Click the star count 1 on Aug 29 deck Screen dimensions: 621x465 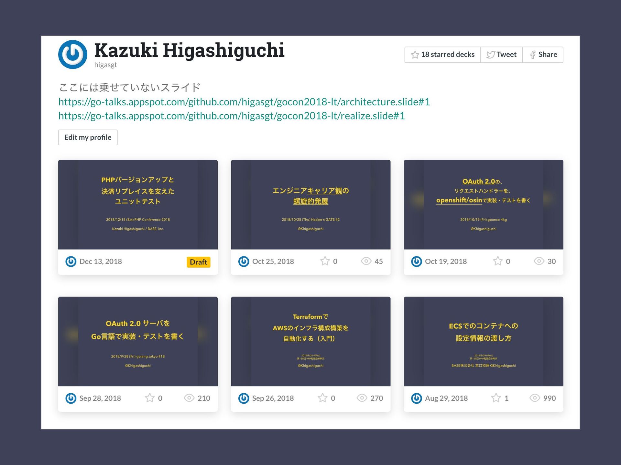pyautogui.click(x=507, y=398)
